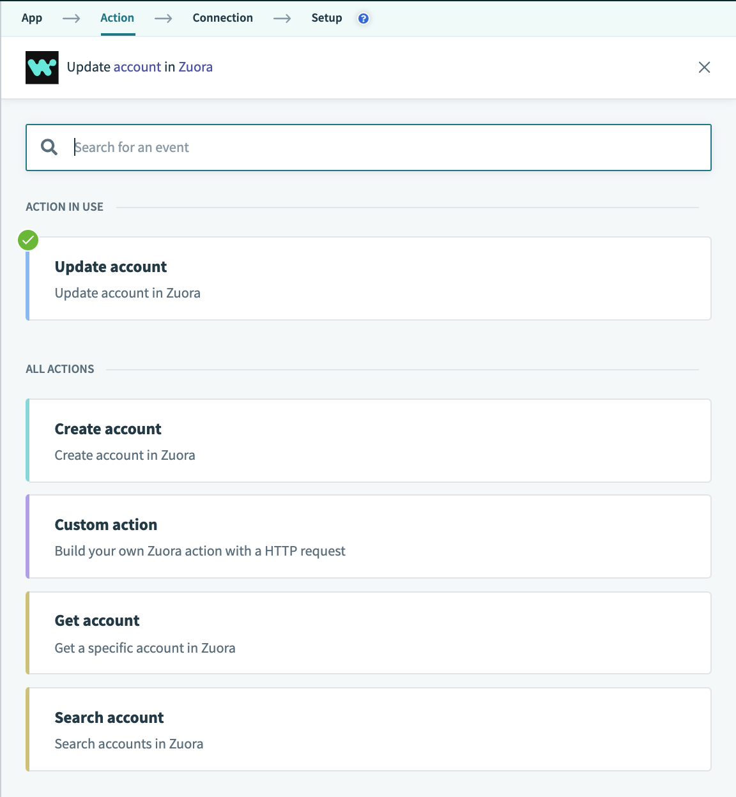
Task: Click the arrow between App and Action
Action: pos(70,19)
